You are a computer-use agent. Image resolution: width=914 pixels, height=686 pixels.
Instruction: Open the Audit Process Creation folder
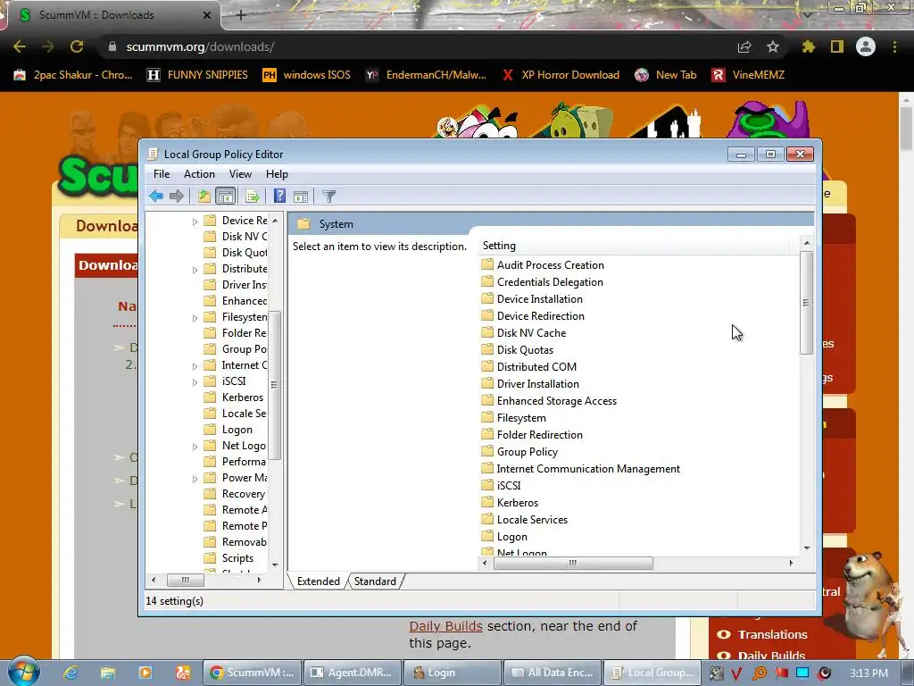coord(550,264)
